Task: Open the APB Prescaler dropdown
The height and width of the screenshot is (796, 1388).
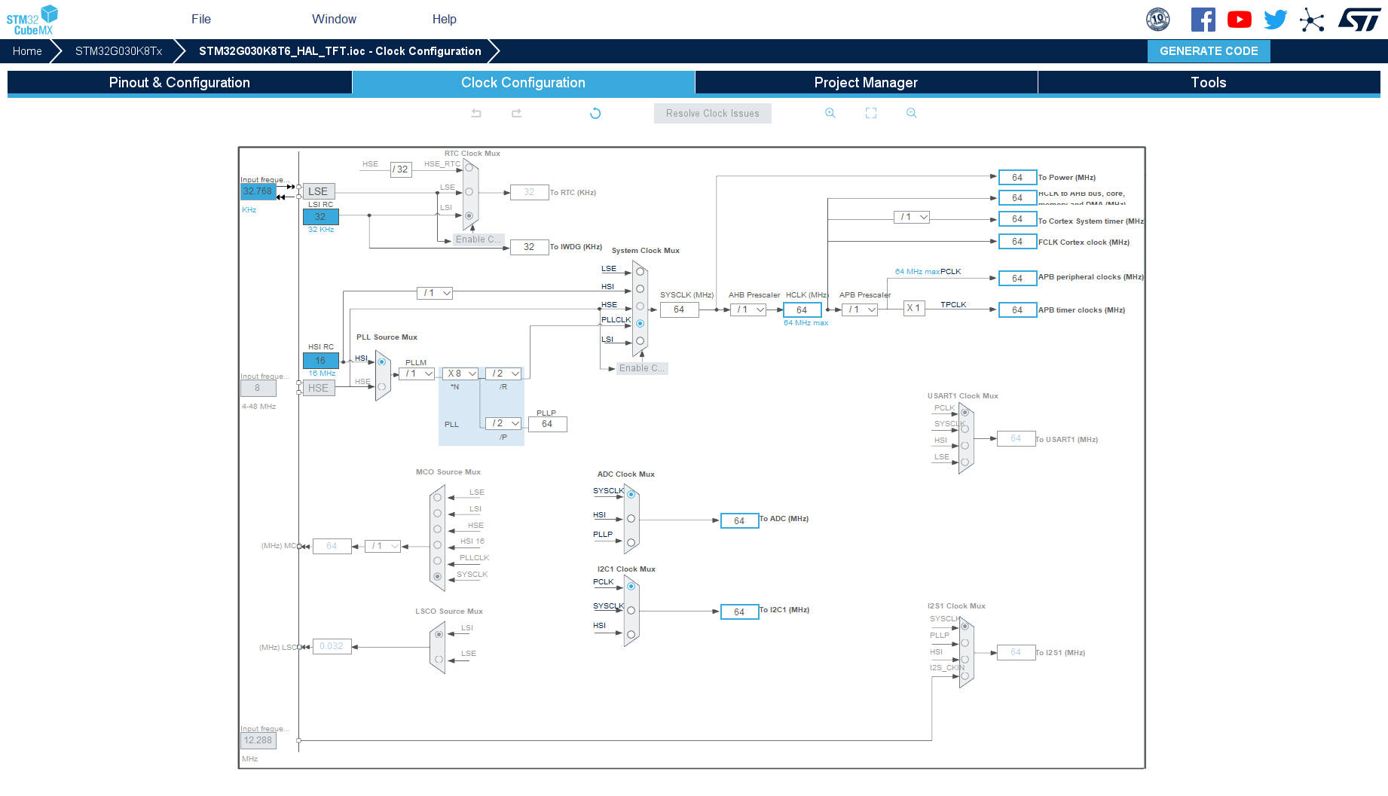Action: [x=861, y=310]
